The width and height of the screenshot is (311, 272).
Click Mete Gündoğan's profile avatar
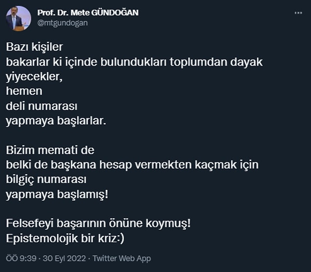tap(19, 19)
